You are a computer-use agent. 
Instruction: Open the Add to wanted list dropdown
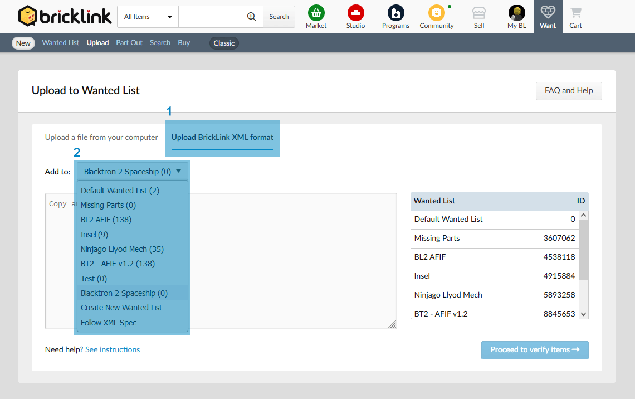(133, 171)
